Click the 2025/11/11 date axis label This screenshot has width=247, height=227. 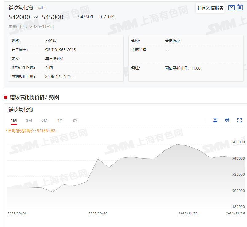(x=188, y=213)
